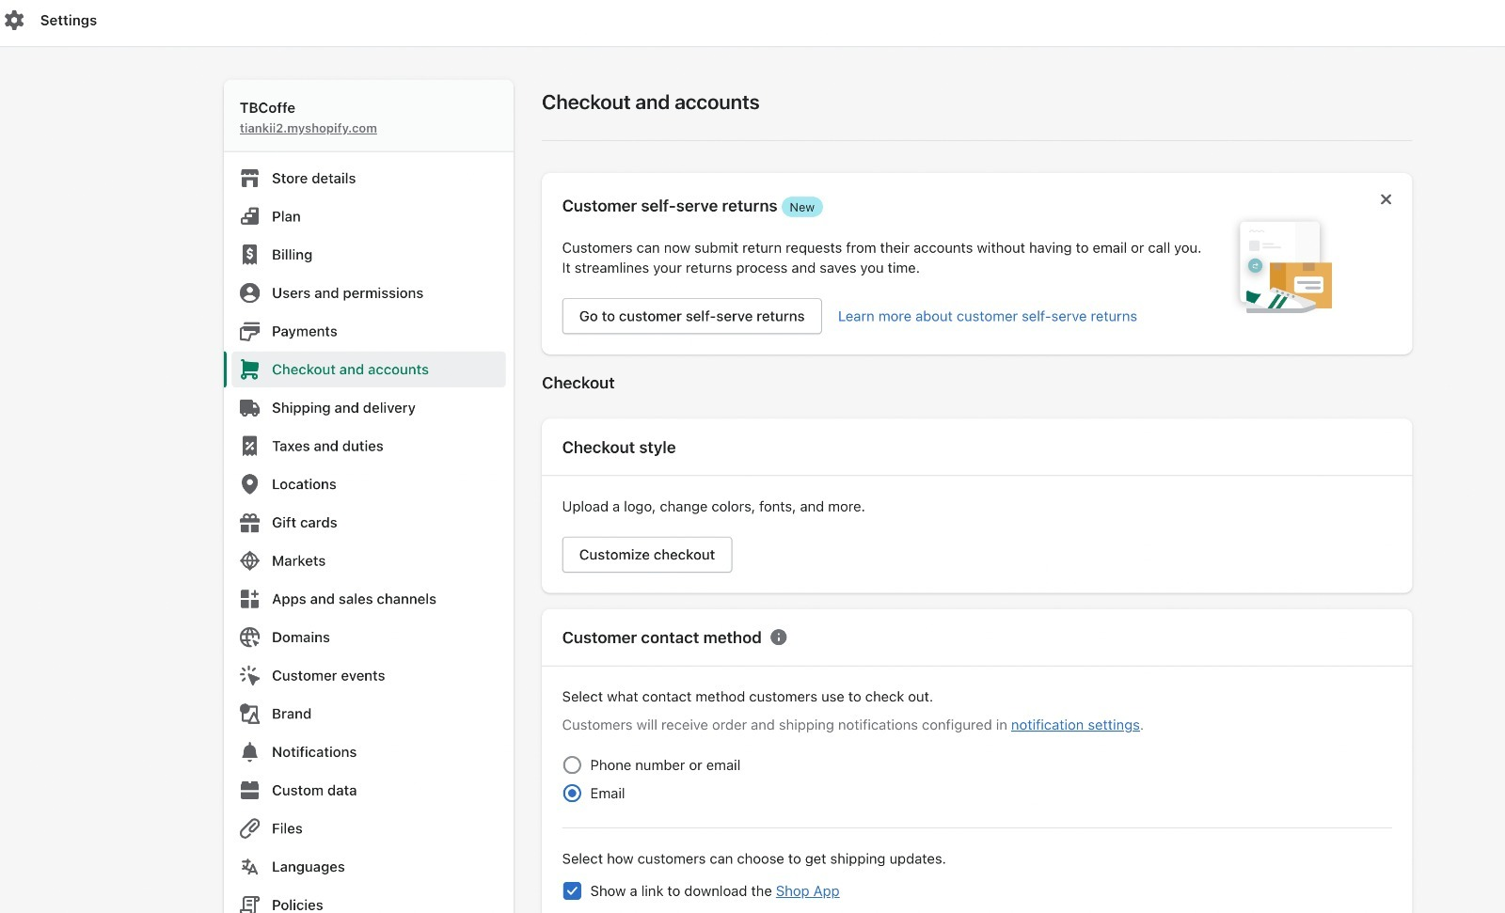Click the Apps and sales channels grid icon
This screenshot has width=1505, height=913.
point(249,599)
